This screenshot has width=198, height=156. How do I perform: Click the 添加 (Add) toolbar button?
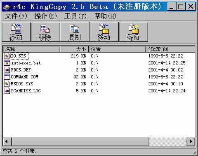pos(16,32)
